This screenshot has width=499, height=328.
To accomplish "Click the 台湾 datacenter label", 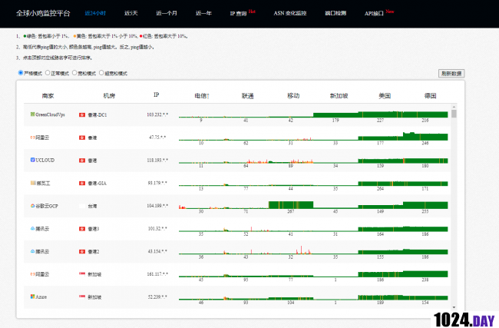I will click(92, 206).
